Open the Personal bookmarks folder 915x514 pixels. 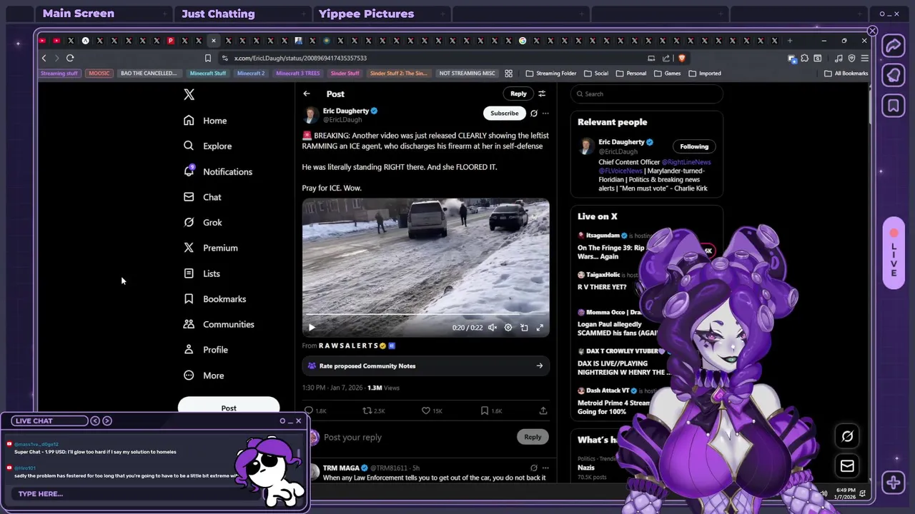coord(630,73)
